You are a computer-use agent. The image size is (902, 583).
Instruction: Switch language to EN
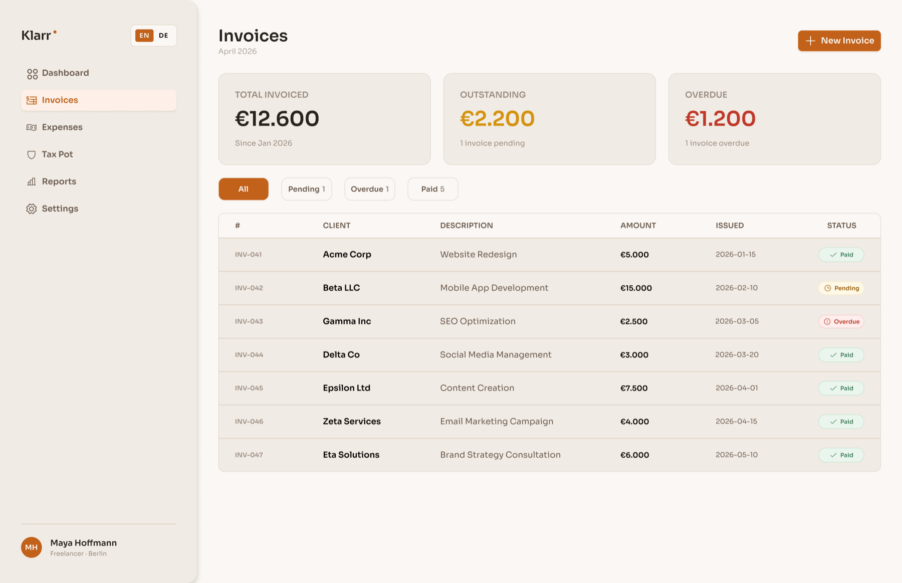(144, 36)
